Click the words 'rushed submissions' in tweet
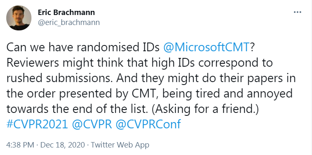This screenshot has height=155, width=312. (60, 78)
